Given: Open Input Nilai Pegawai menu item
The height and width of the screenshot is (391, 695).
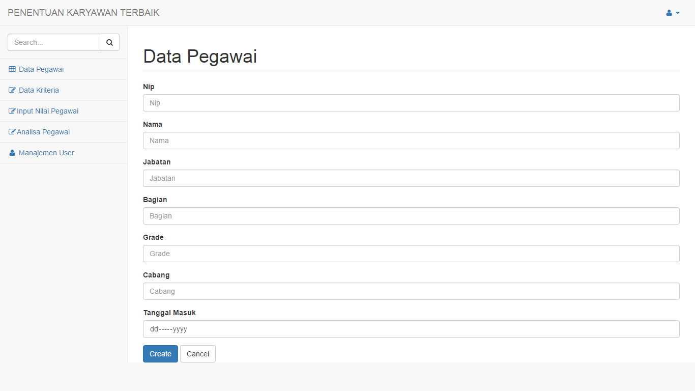Looking at the screenshot, I should click(x=64, y=111).
